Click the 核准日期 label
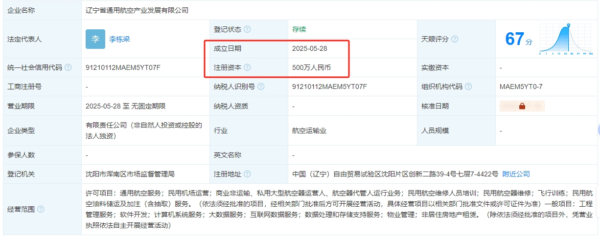This screenshot has width=600, height=238. [x=435, y=106]
